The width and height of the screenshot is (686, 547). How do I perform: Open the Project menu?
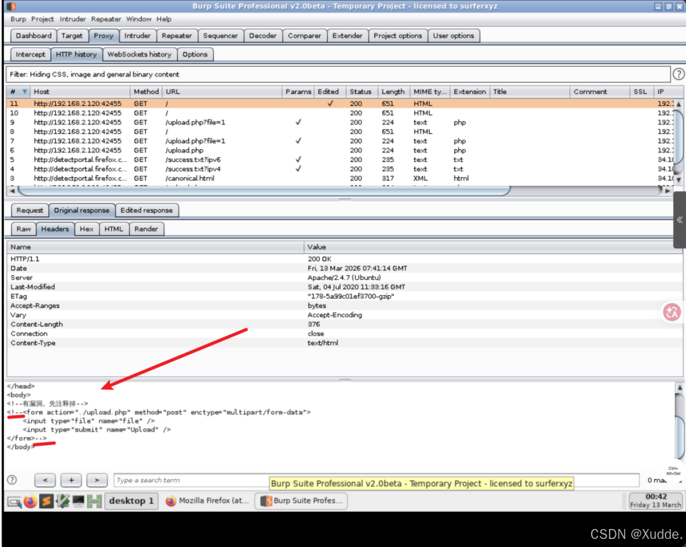pos(42,19)
